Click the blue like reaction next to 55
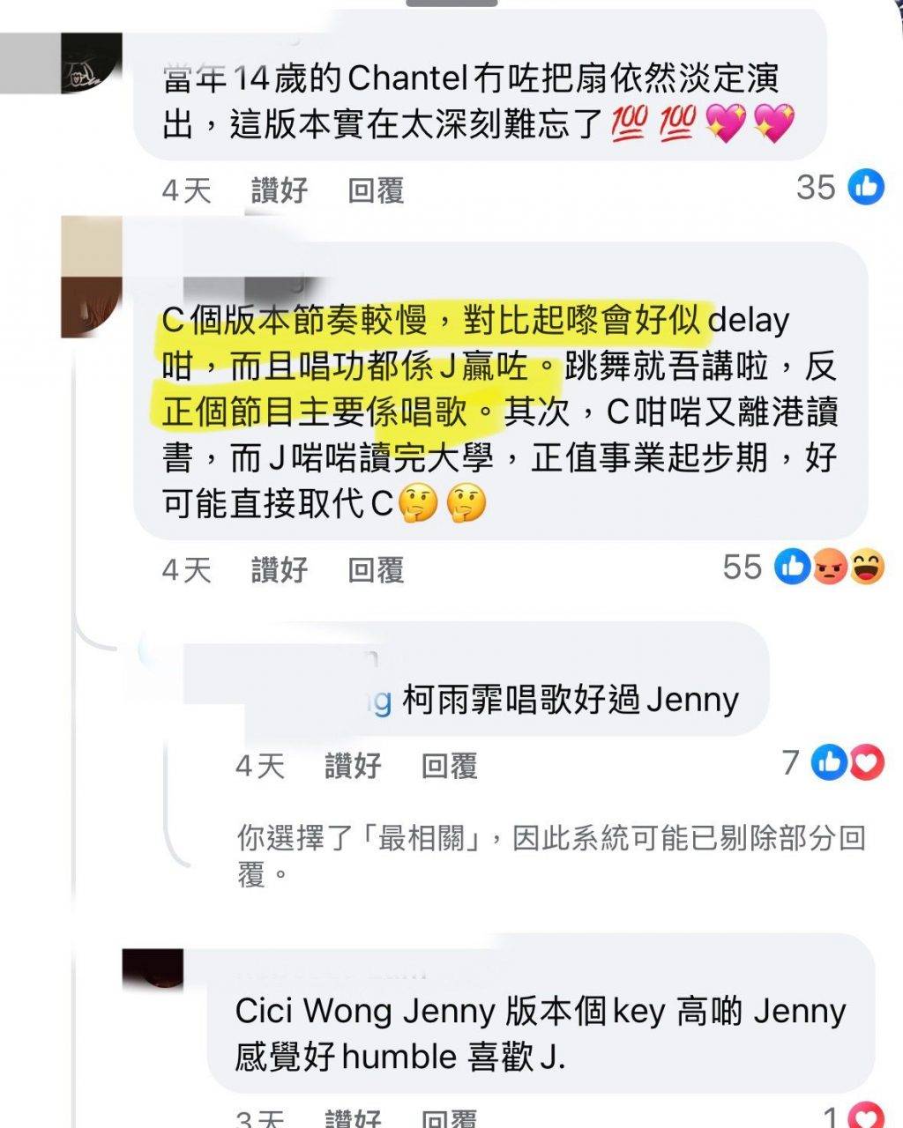The height and width of the screenshot is (1128, 903). coord(792,567)
